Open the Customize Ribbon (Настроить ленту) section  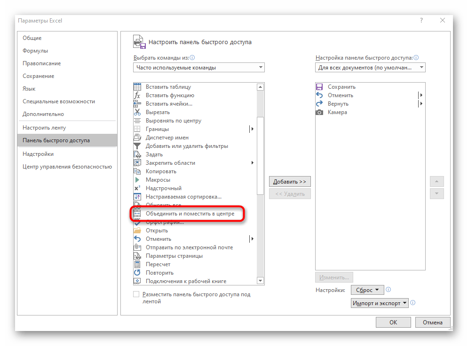[x=44, y=128]
